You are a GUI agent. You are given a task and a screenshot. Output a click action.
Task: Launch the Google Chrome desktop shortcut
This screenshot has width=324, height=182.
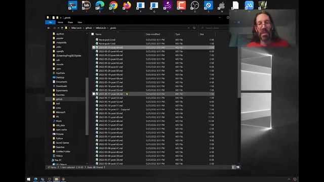tap(113, 6)
